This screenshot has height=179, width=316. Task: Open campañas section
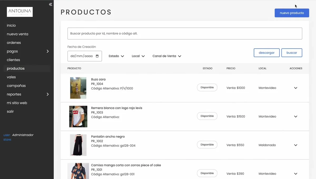tap(16, 86)
